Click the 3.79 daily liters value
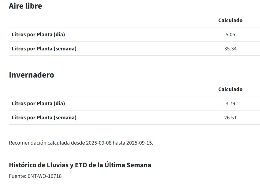 [x=230, y=104]
